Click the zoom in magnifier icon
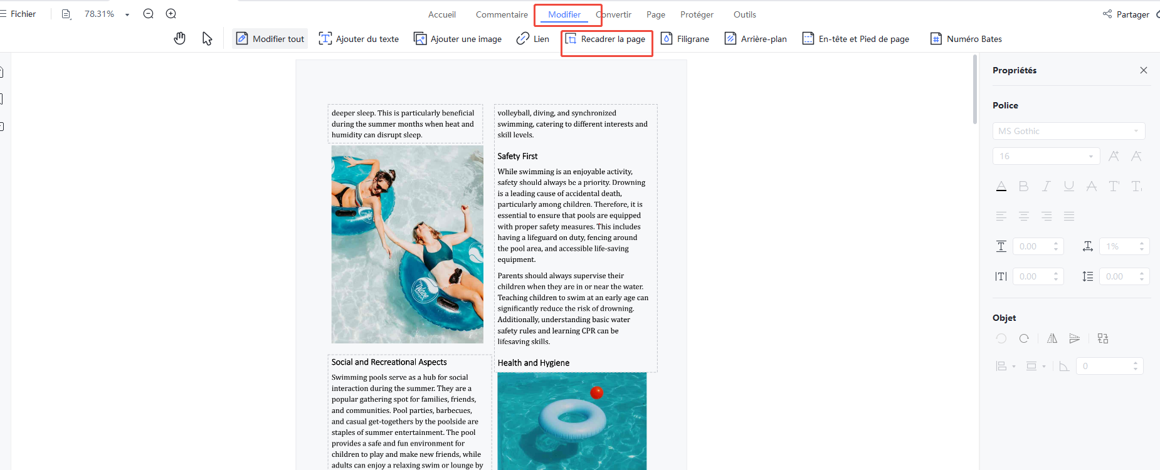Image resolution: width=1160 pixels, height=470 pixels. click(x=171, y=14)
